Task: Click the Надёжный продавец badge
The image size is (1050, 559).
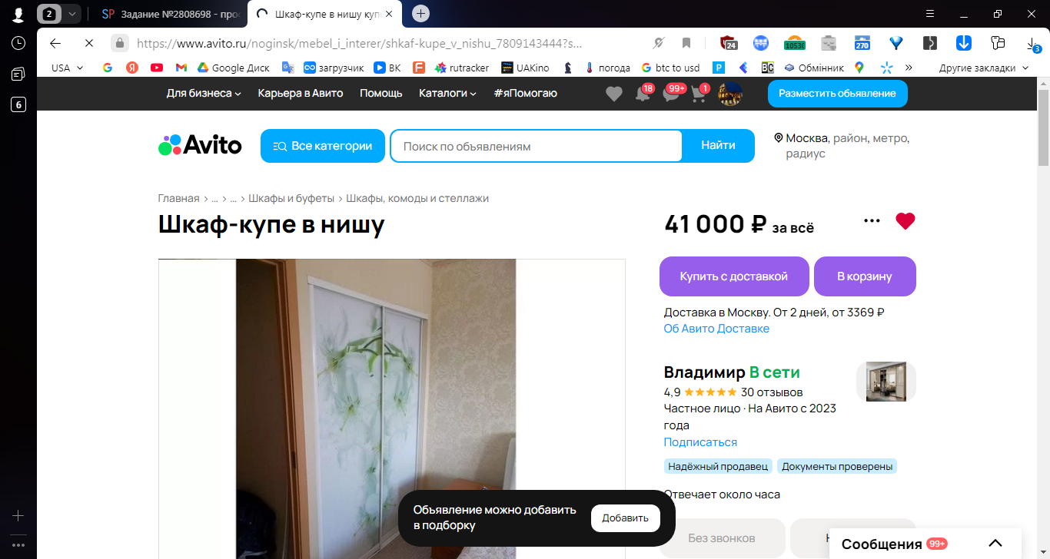Action: click(x=718, y=466)
